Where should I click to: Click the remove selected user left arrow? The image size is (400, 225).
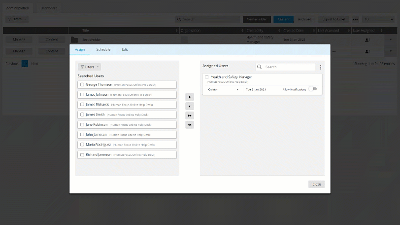click(190, 106)
